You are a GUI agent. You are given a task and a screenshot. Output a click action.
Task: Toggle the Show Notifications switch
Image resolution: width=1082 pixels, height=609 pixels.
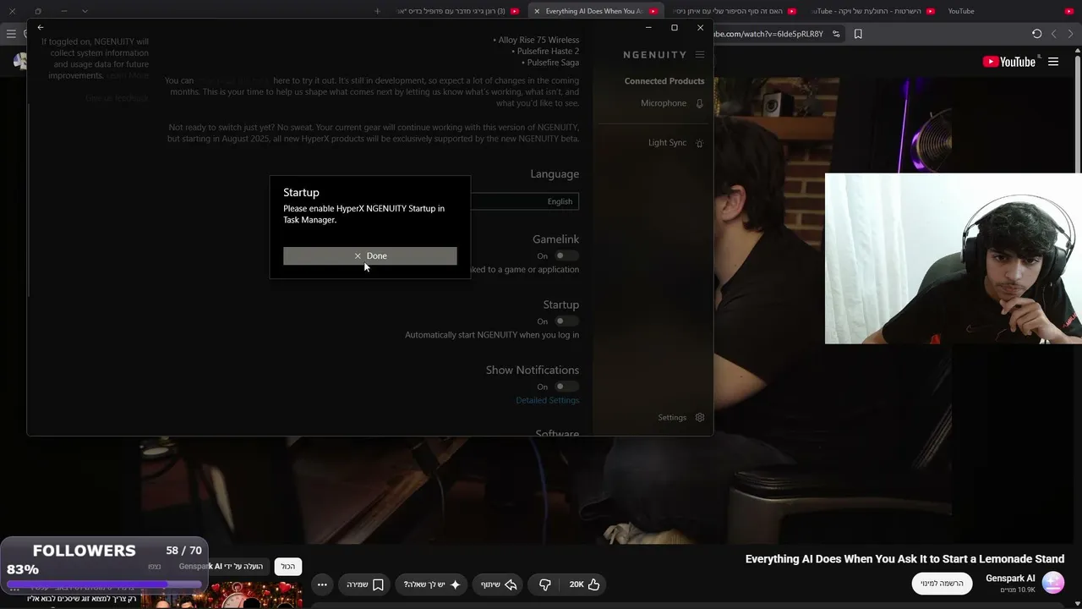[x=566, y=387]
